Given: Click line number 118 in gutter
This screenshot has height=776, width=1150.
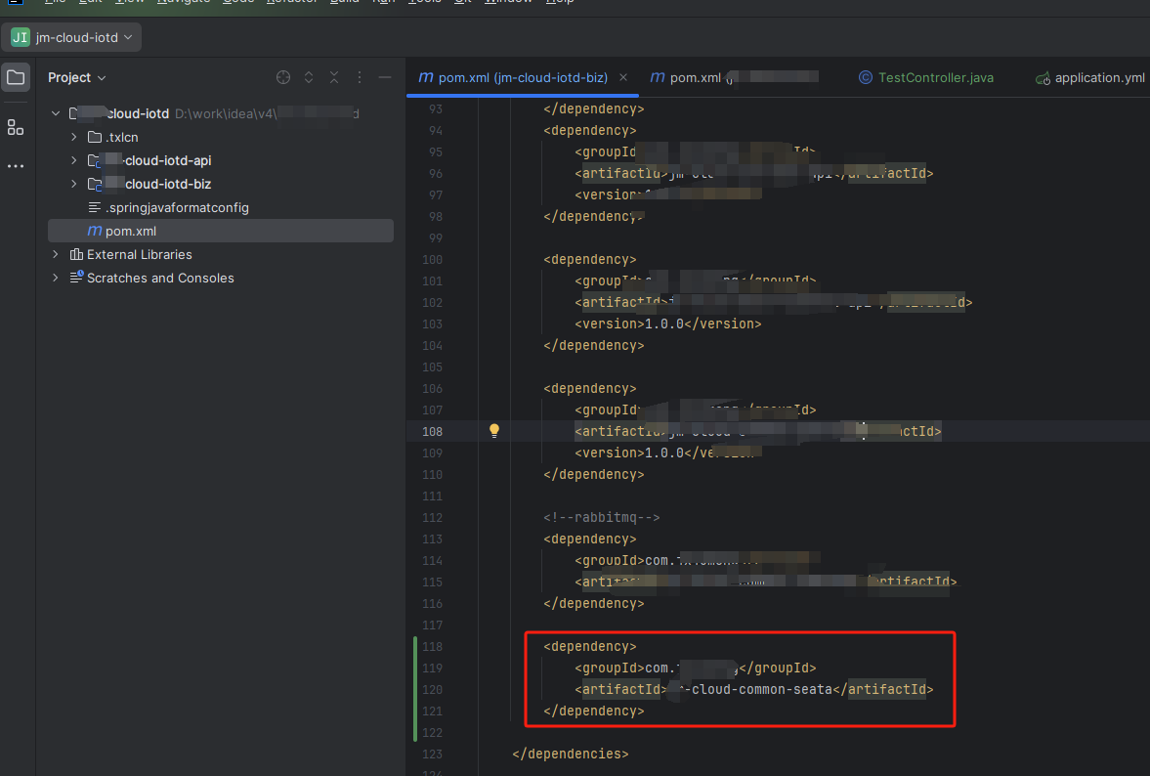Looking at the screenshot, I should tap(431, 646).
